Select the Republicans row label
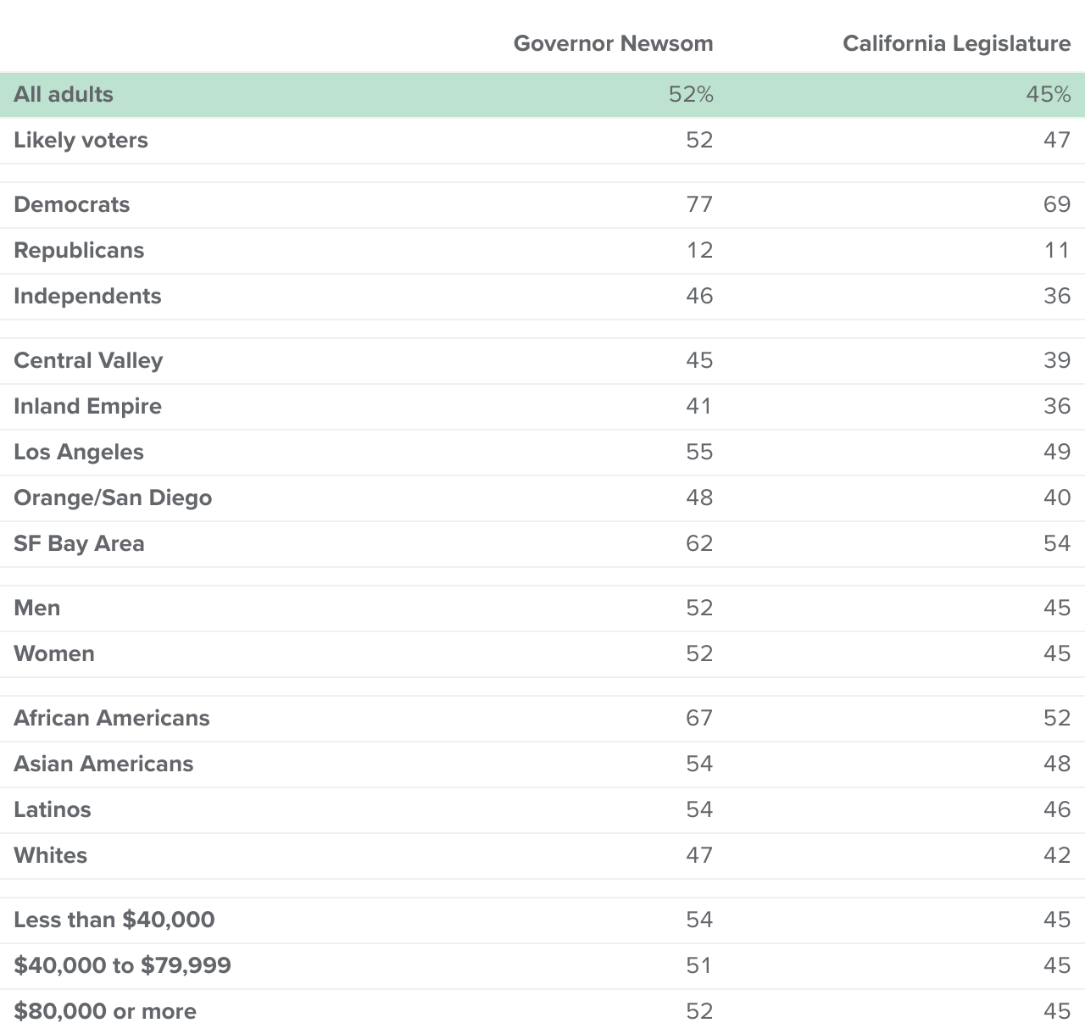The width and height of the screenshot is (1085, 1034). pyautogui.click(x=79, y=250)
